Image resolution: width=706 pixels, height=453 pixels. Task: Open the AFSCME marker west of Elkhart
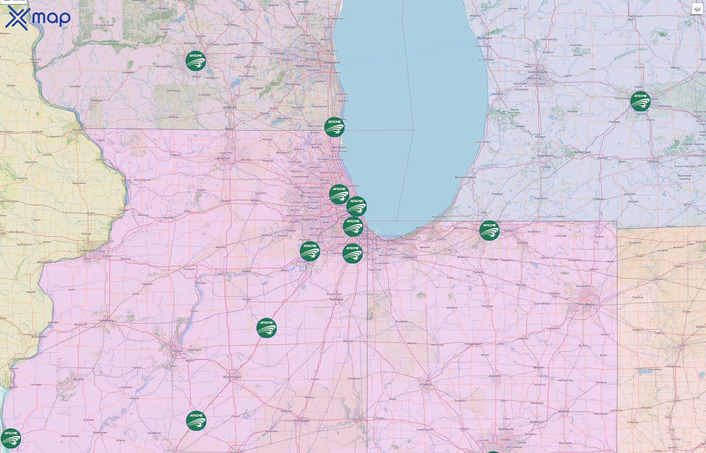[489, 231]
